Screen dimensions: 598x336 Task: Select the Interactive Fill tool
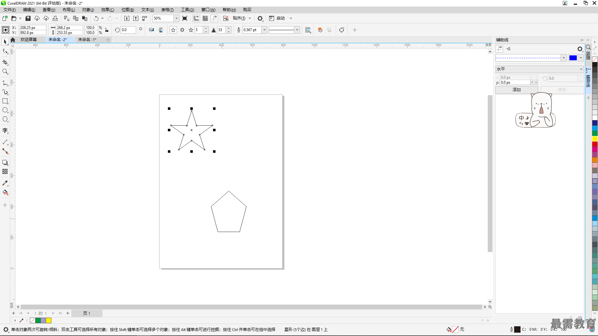click(5, 192)
